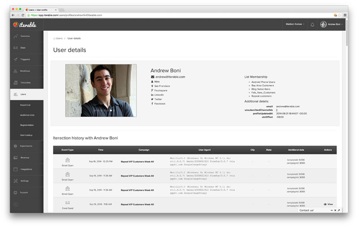Click the Blast envelope icon in sidebar
358x227 pixels.
pyautogui.click(x=16, y=48)
